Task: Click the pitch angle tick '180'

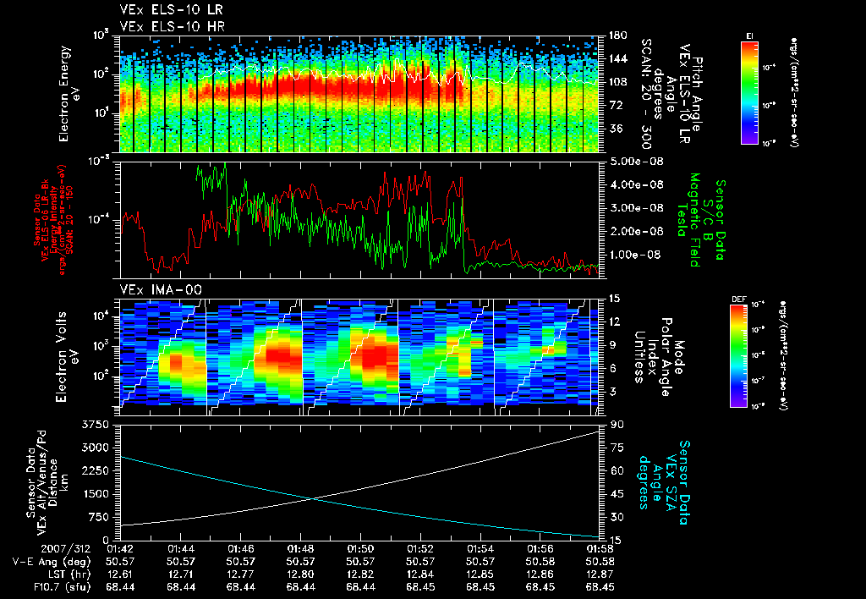Action: [x=618, y=36]
